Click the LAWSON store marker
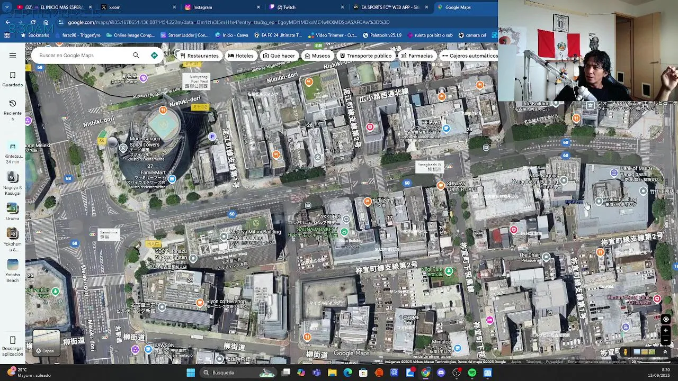 pos(149,349)
